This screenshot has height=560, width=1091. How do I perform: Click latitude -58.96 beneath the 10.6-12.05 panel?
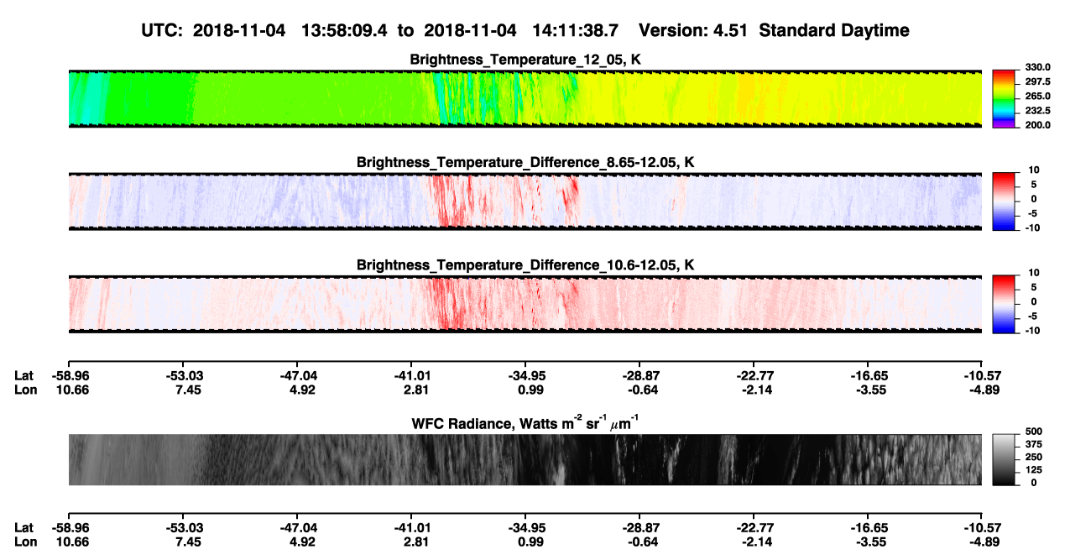click(x=69, y=376)
